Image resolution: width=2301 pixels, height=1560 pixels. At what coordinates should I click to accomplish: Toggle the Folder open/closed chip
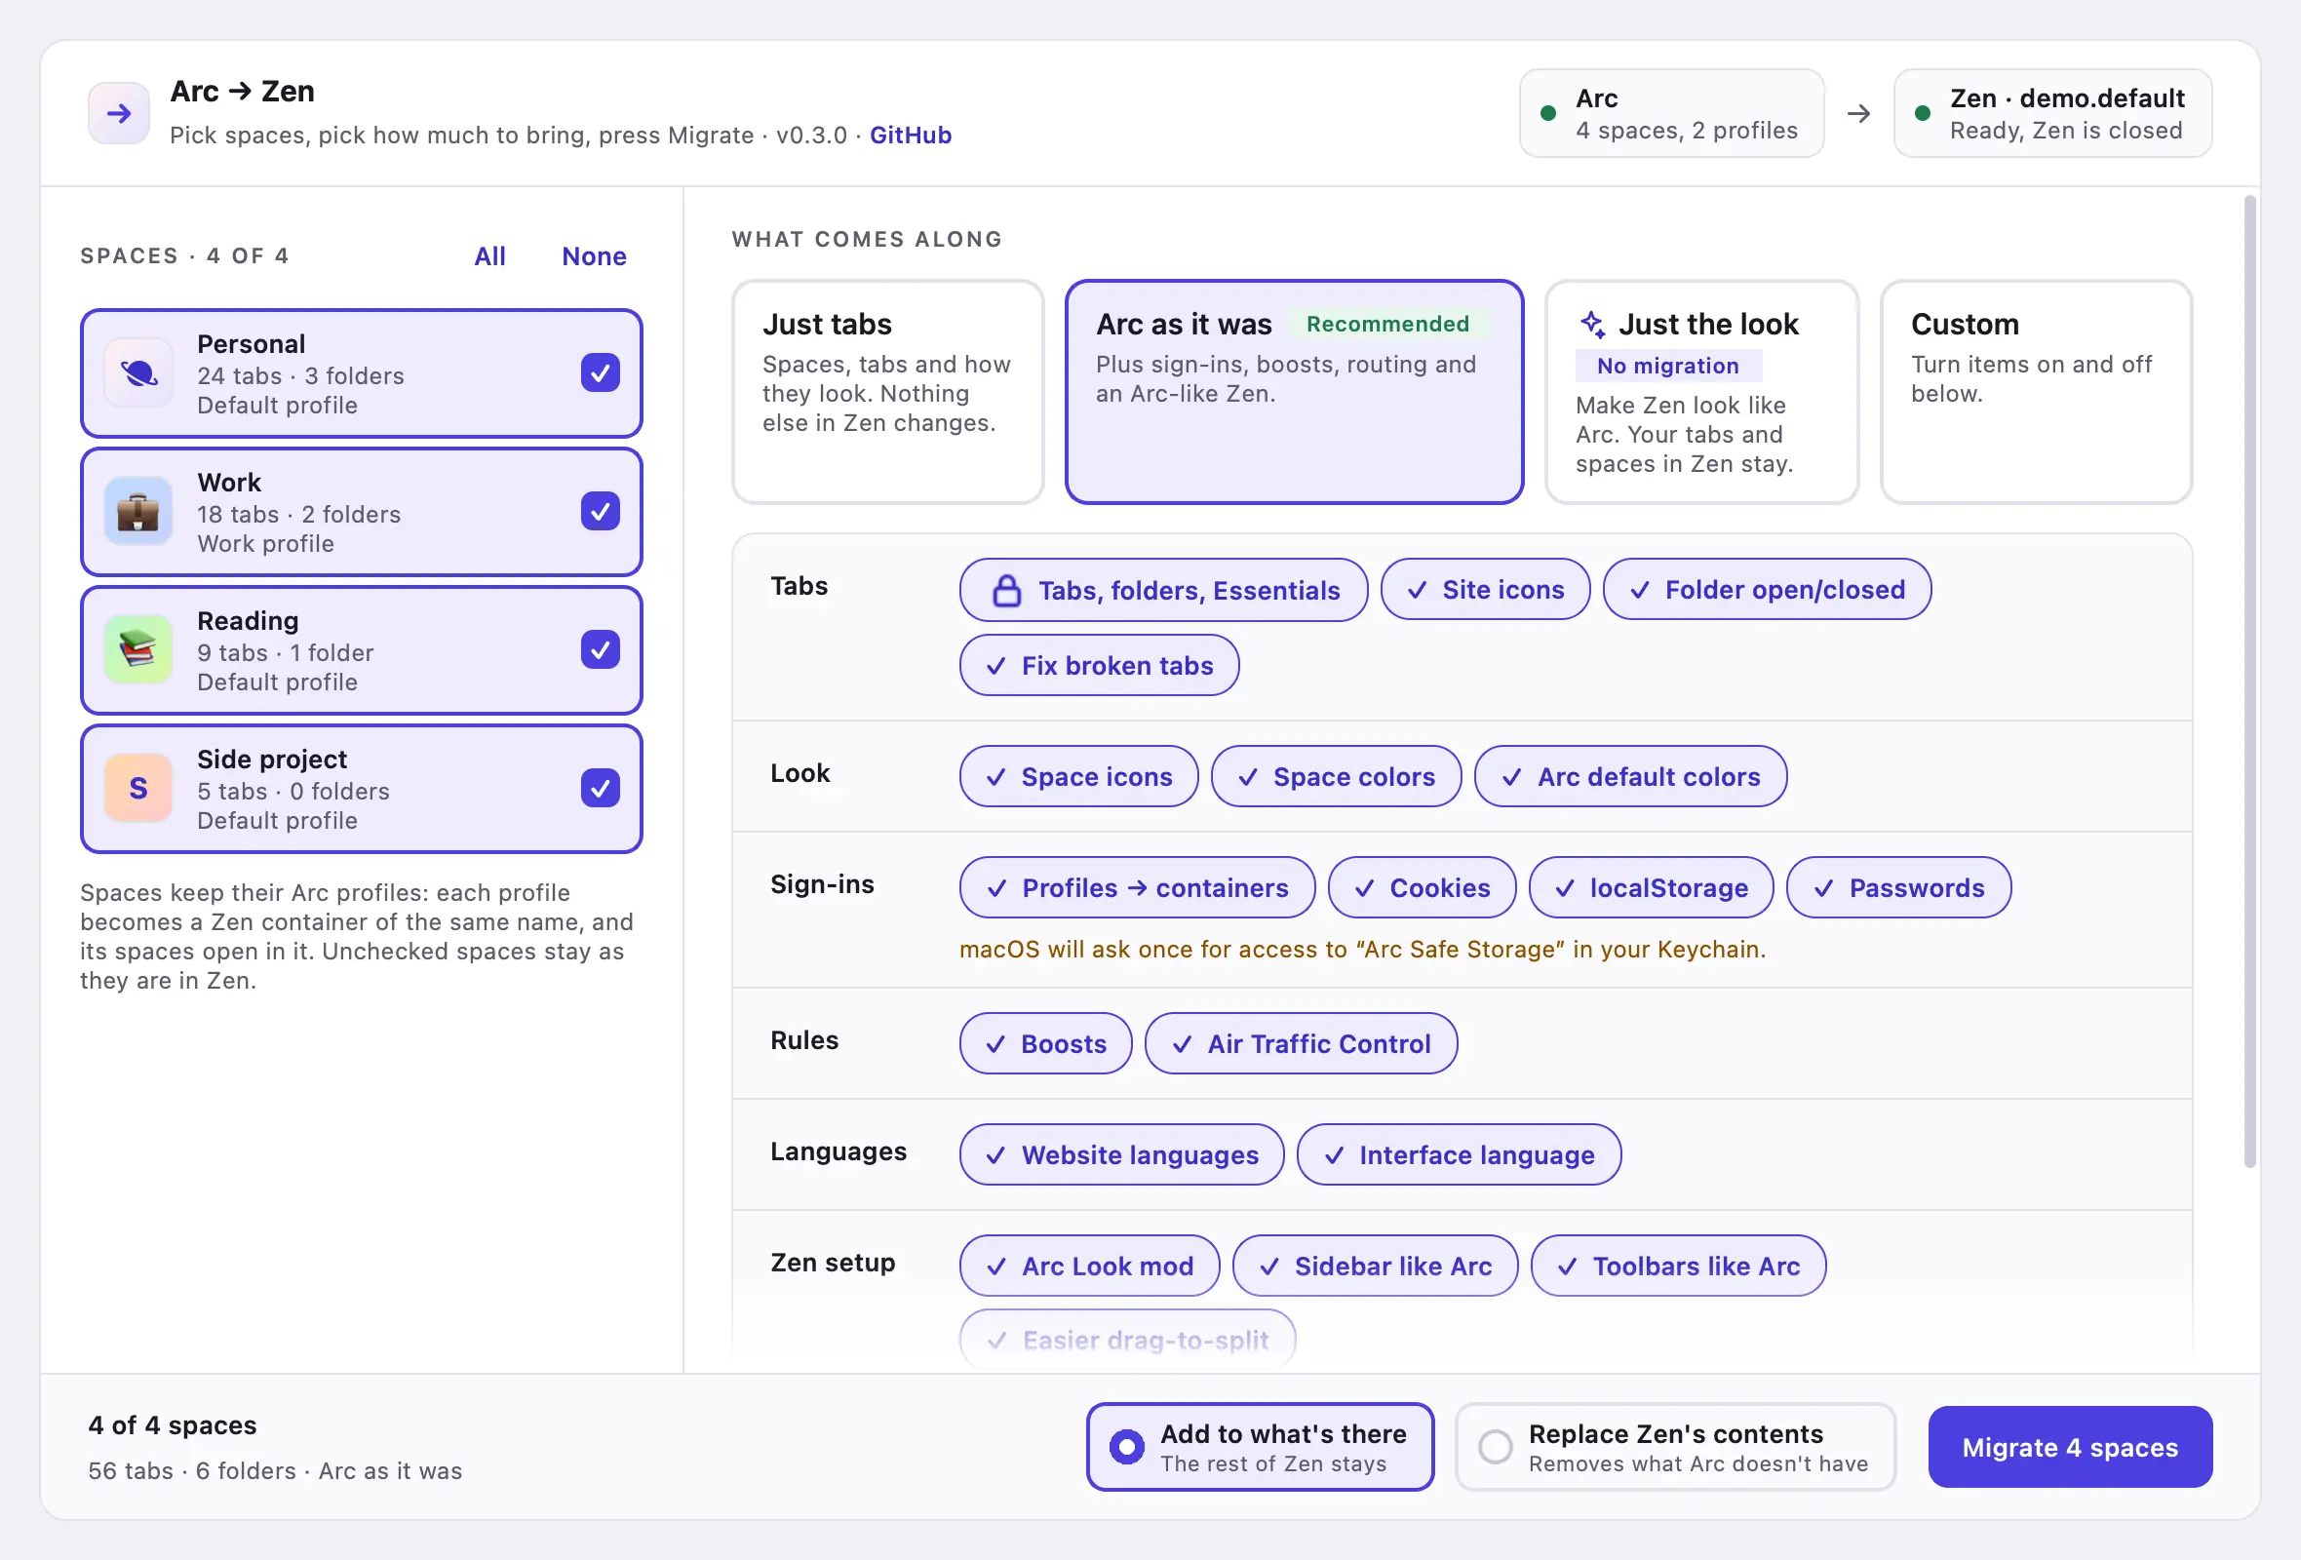coord(1768,590)
